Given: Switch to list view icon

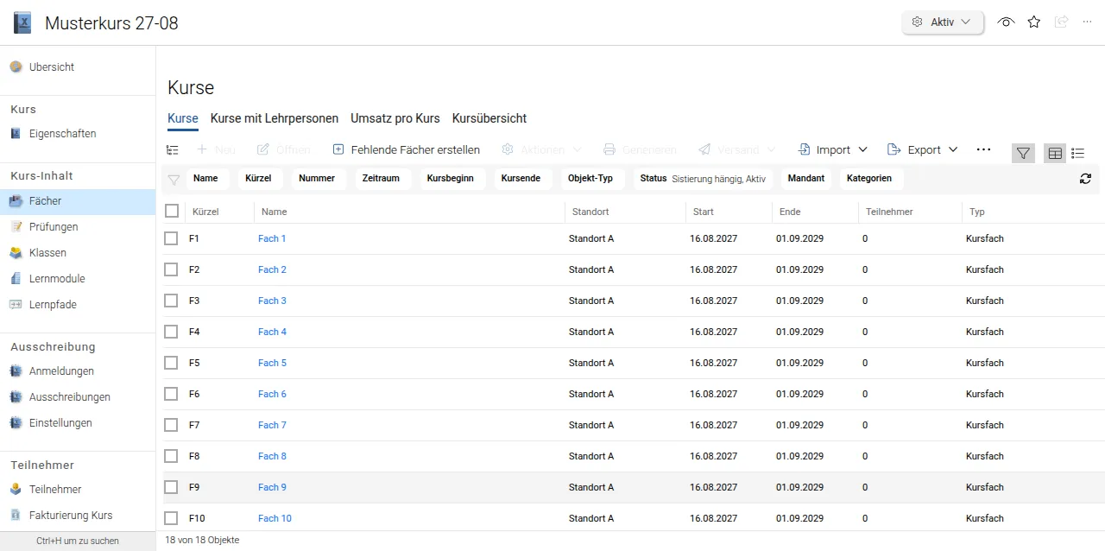Looking at the screenshot, I should pyautogui.click(x=1077, y=153).
